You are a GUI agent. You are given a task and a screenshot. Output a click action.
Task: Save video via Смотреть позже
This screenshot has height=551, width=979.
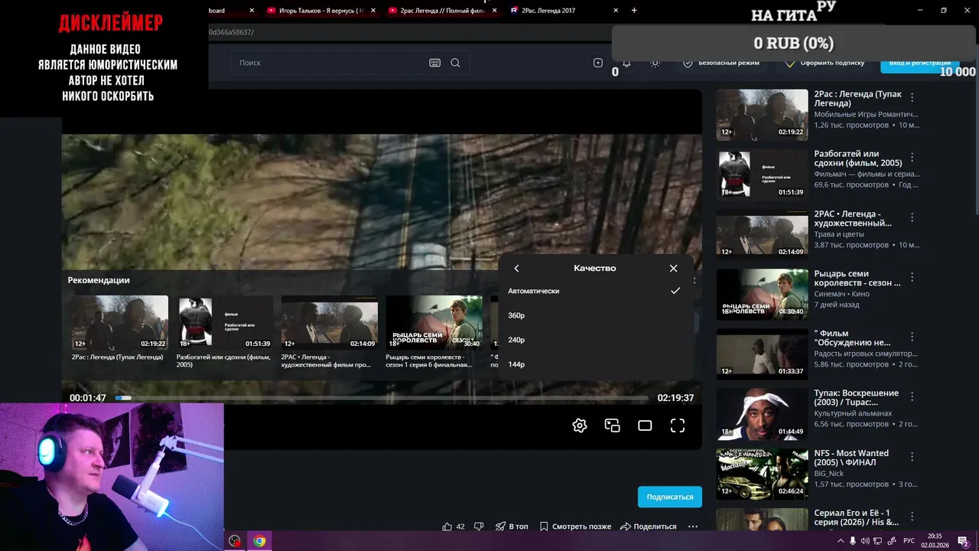click(575, 527)
